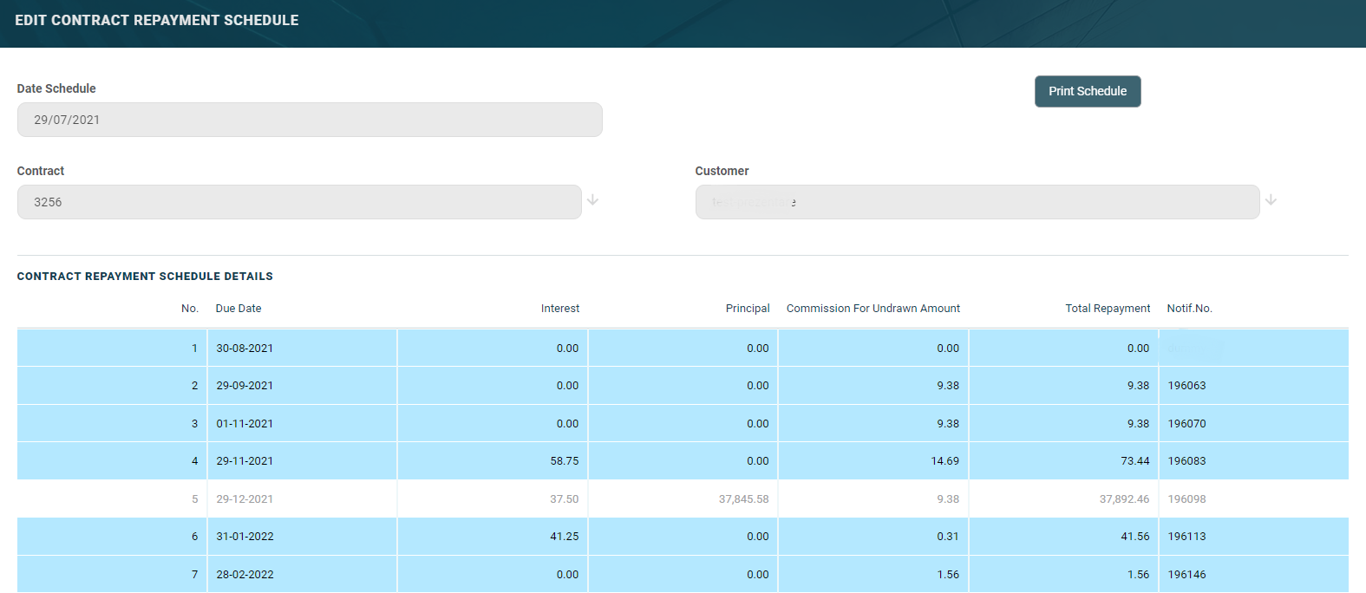Click the Total Repayment column header

1107,309
